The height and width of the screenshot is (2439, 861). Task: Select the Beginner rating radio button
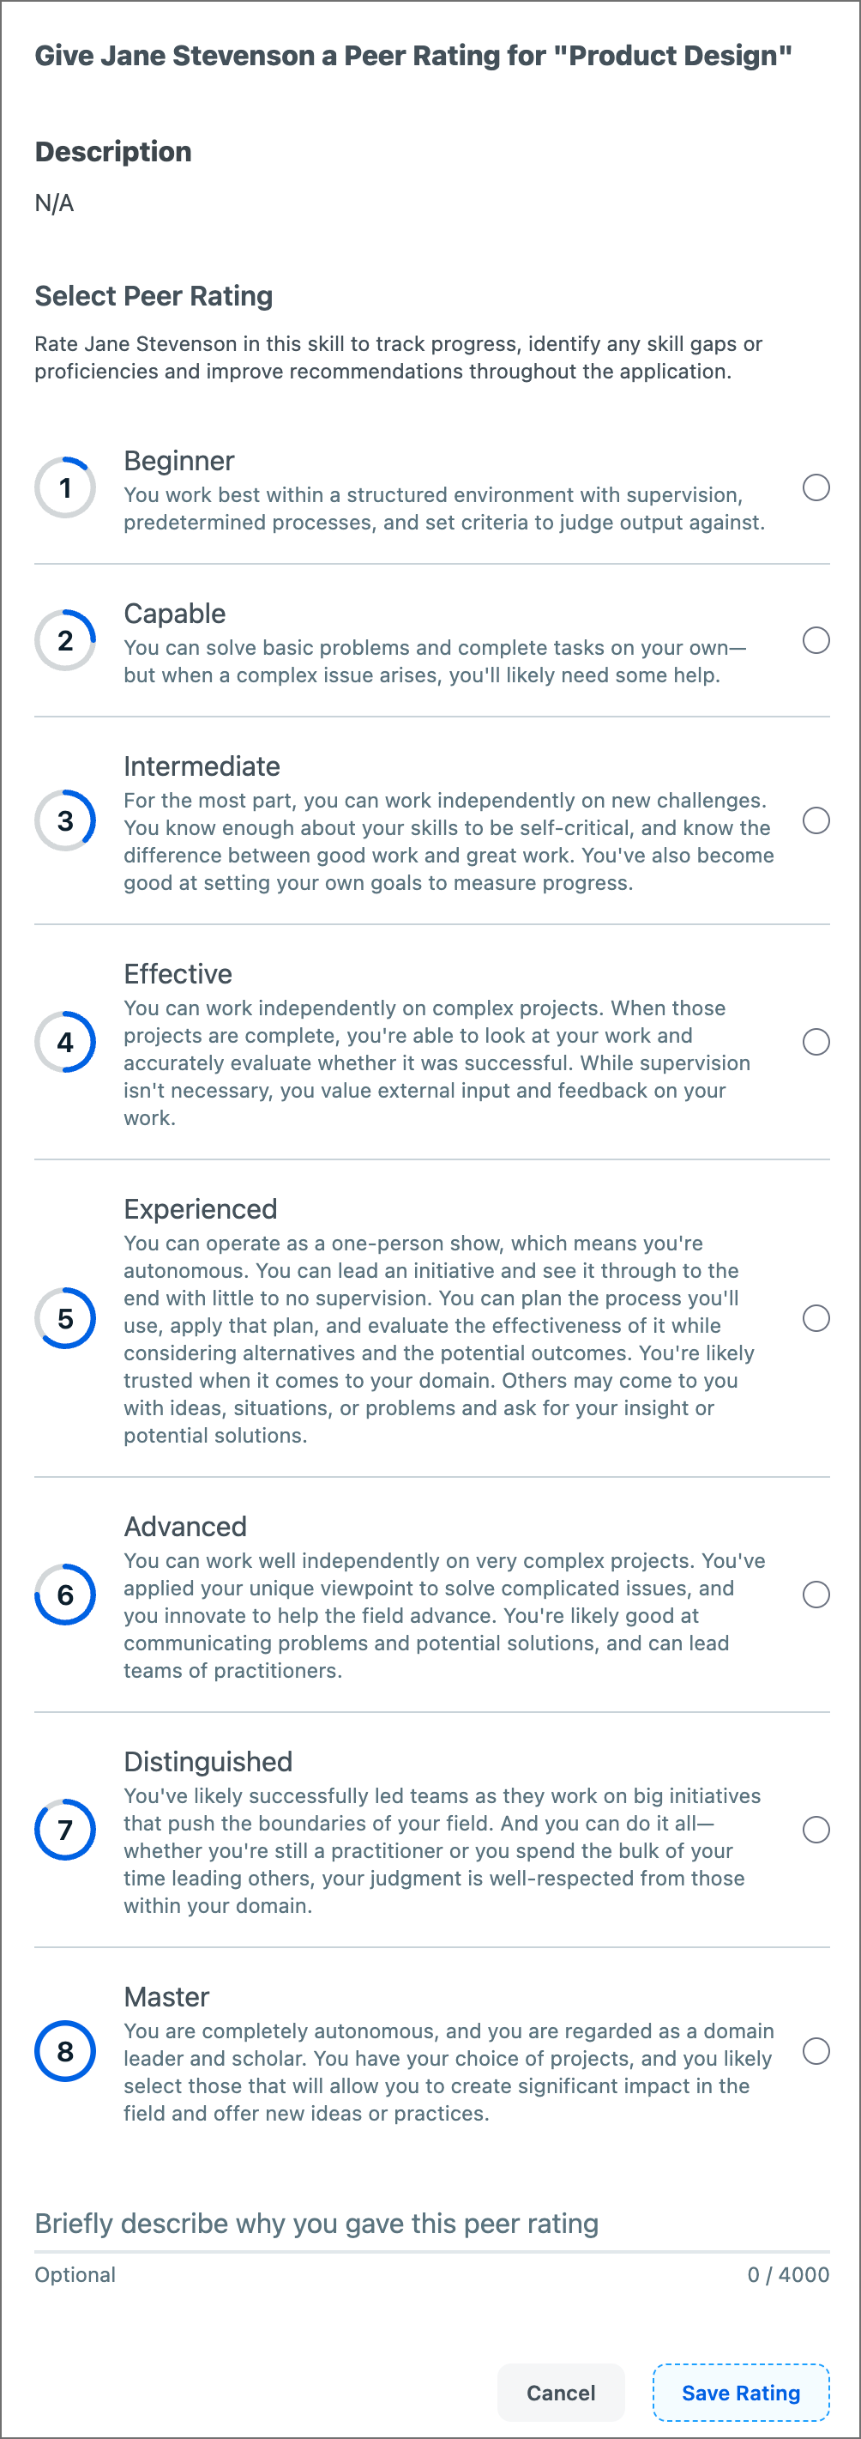click(816, 487)
